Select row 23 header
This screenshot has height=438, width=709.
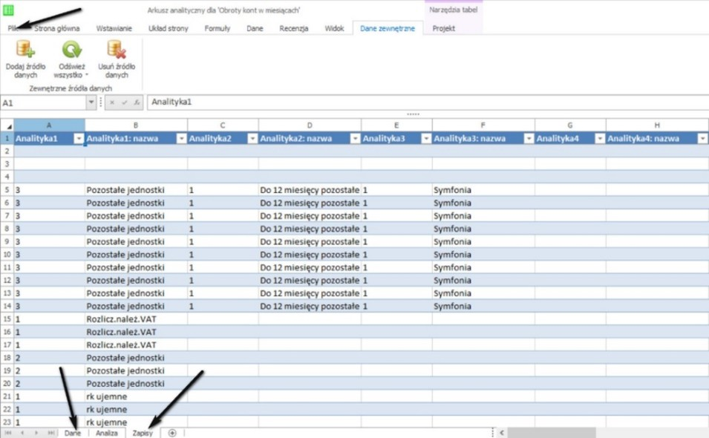7,422
